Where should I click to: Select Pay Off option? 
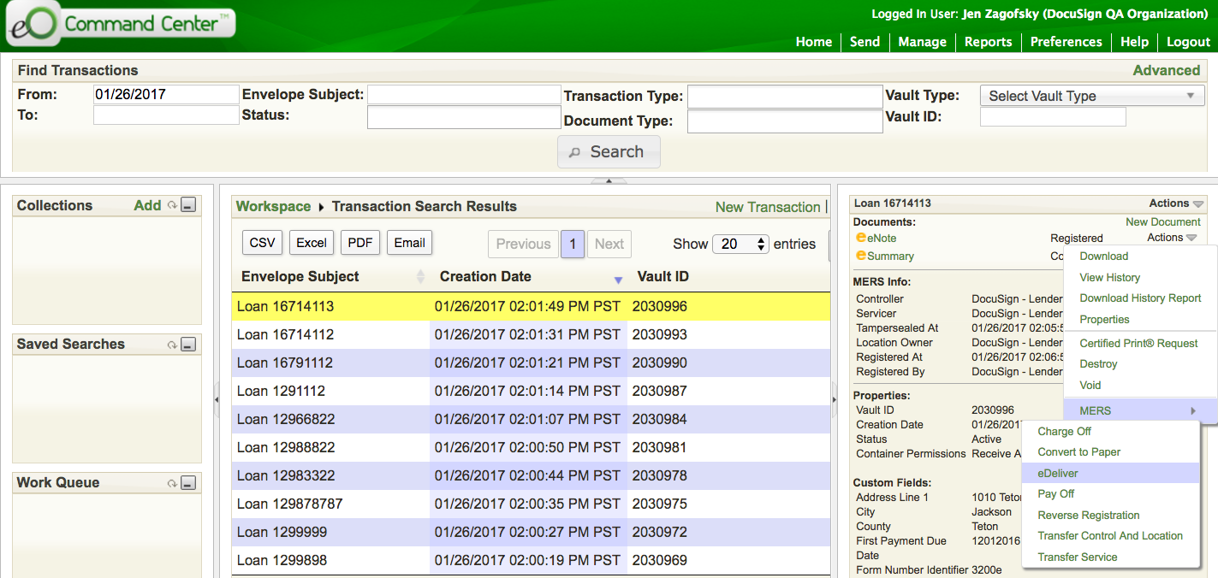(x=1055, y=493)
